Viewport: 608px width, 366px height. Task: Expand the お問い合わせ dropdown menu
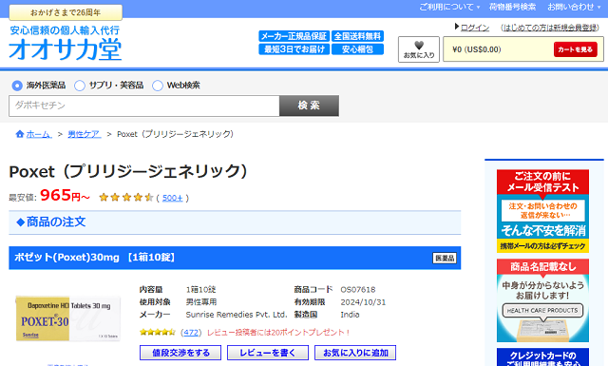click(574, 7)
